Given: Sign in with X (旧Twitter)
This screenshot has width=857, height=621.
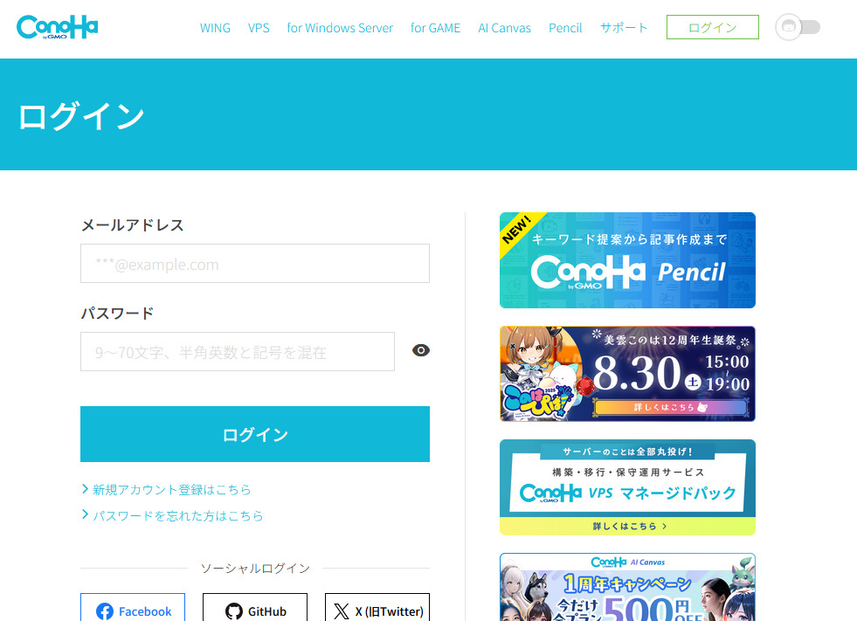Looking at the screenshot, I should 377,611.
